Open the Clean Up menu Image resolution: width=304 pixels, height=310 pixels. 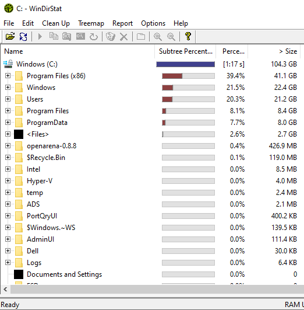coord(56,23)
